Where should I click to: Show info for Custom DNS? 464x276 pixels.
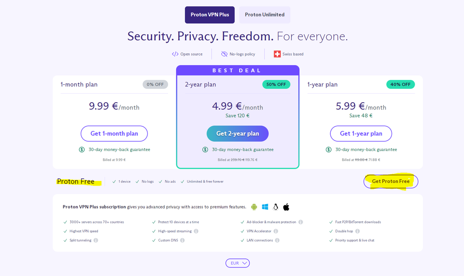pyautogui.click(x=182, y=240)
